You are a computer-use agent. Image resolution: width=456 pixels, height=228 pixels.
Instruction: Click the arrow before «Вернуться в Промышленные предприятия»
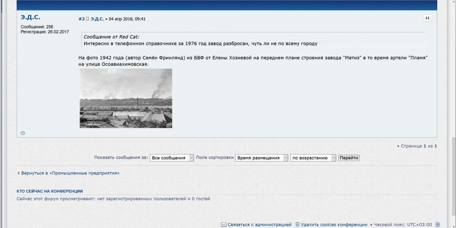tap(19, 173)
